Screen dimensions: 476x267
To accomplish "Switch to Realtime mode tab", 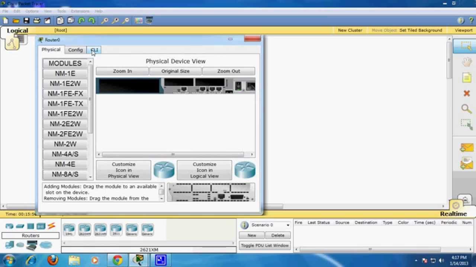I will coord(453,214).
